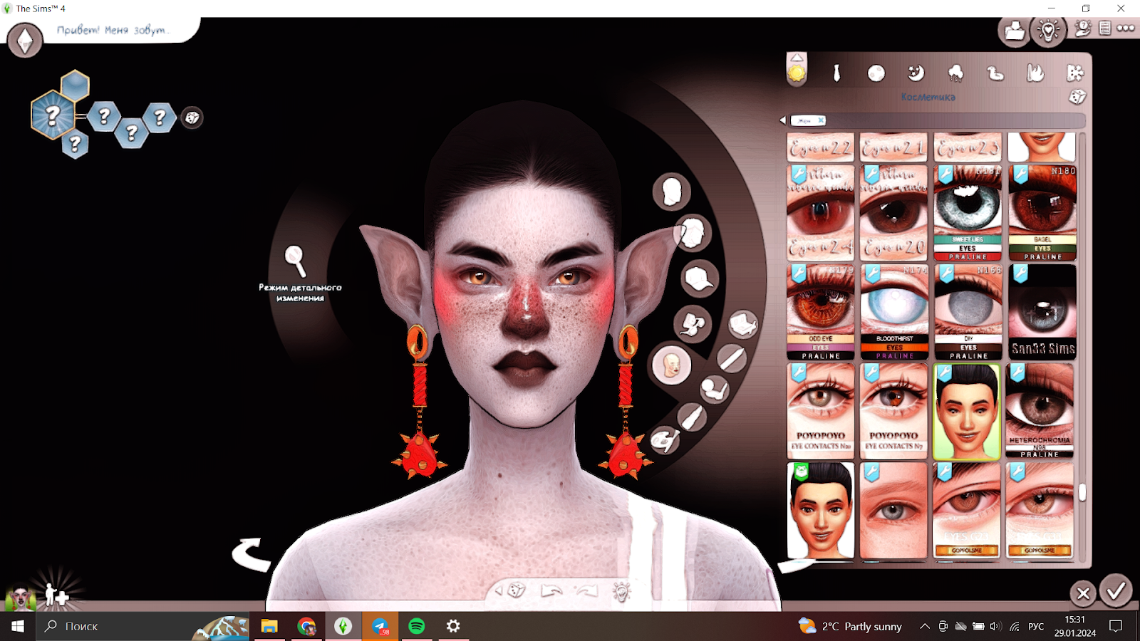Image resolution: width=1140 pixels, height=641 pixels.
Task: Open the flexing arm skin details subcategory
Action: [714, 389]
